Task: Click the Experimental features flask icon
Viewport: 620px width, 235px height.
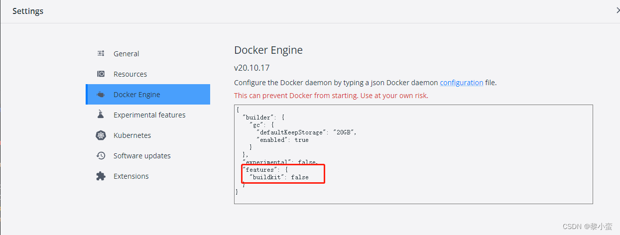Action: point(101,115)
